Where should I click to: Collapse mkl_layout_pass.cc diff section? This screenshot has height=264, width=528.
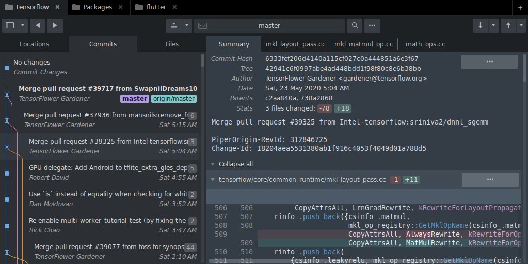tap(213, 180)
